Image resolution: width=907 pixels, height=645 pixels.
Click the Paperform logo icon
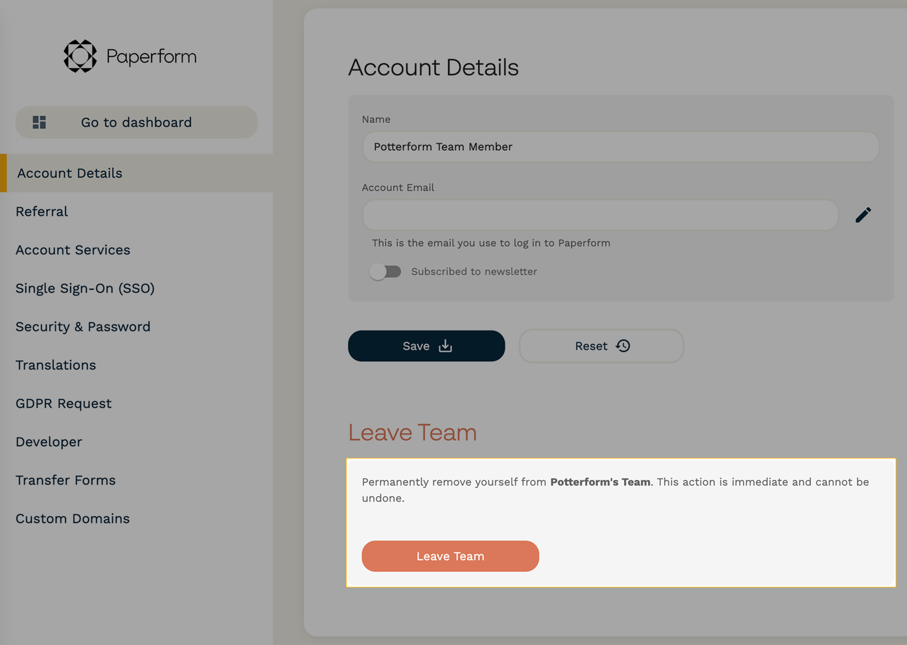80,56
